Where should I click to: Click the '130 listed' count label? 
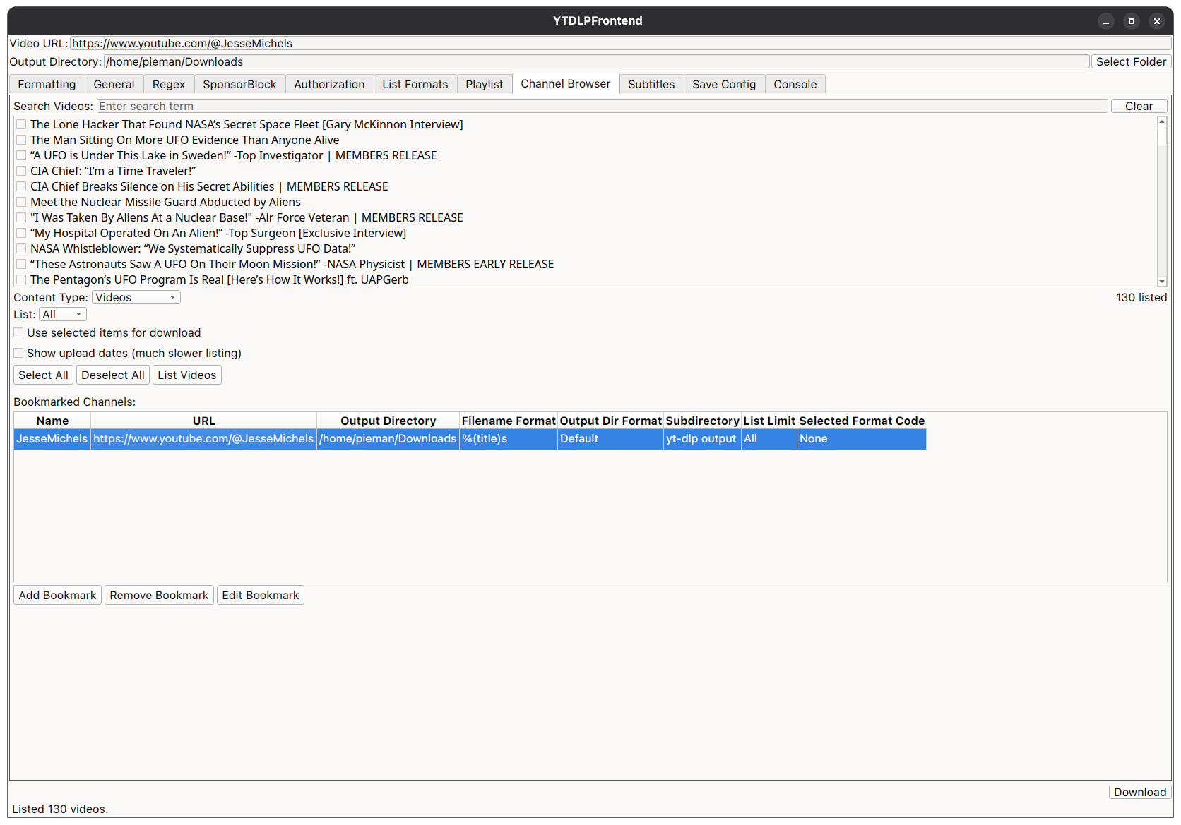(1141, 297)
